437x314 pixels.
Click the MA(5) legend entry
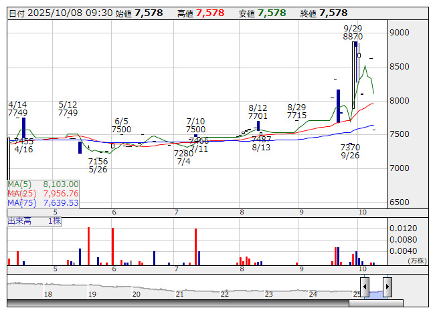click(x=43, y=184)
